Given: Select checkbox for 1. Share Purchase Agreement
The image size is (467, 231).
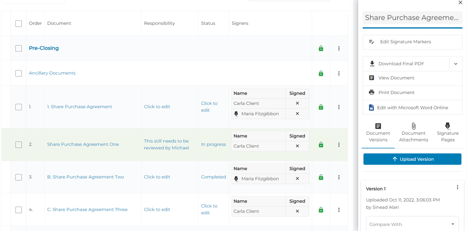Looking at the screenshot, I should click(19, 107).
